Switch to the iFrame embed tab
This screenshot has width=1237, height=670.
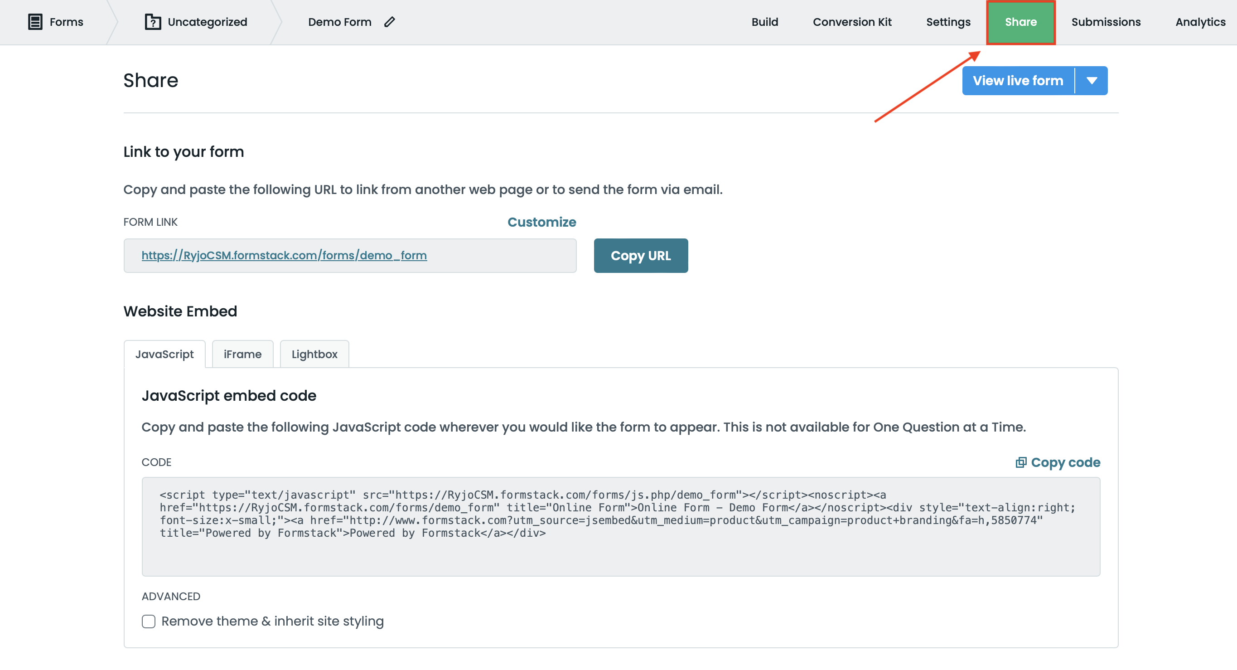point(242,354)
